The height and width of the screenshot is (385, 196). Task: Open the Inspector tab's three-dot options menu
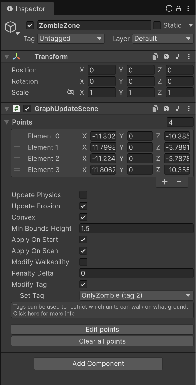tap(188, 9)
